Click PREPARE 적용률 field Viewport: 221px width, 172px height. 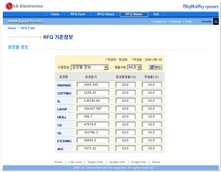(x=152, y=85)
